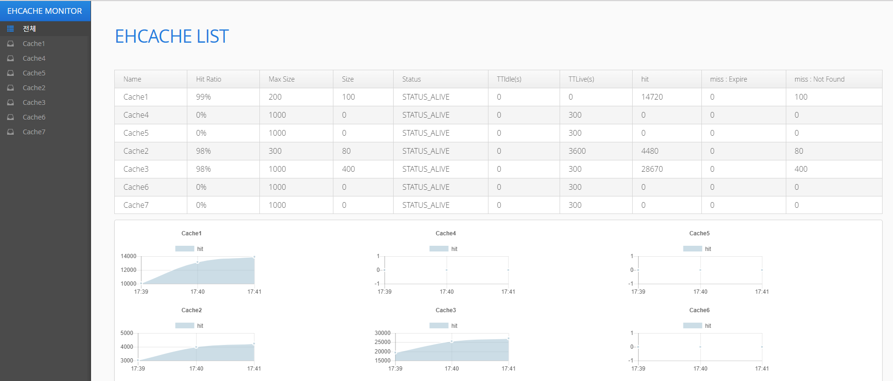Click the miss : Not Found column header
Viewport: 893px width, 381px height.
(834, 79)
